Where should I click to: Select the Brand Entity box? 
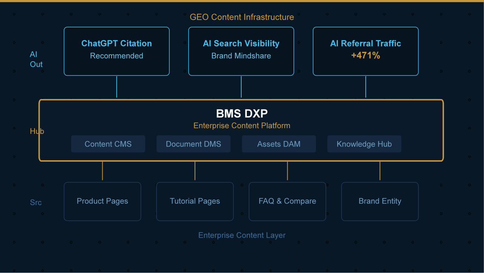[380, 201]
